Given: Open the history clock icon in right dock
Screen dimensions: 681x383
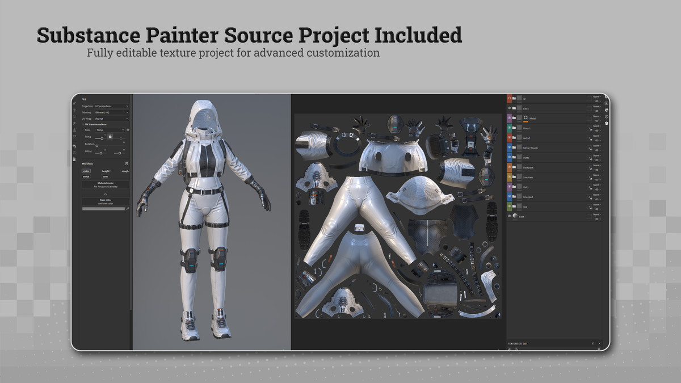Looking at the screenshot, I should click(x=607, y=117).
